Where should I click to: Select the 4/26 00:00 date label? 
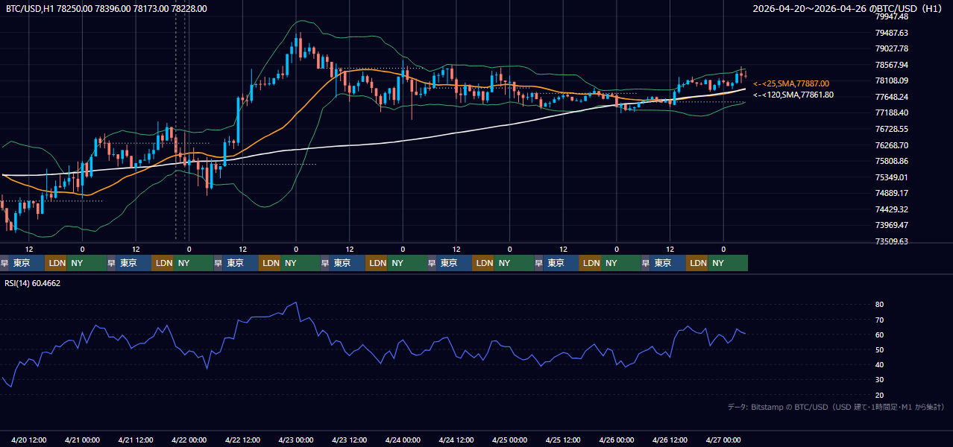click(617, 440)
